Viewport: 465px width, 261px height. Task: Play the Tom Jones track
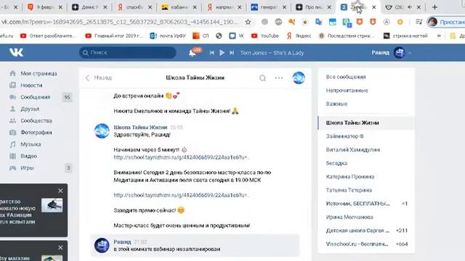coord(222,53)
